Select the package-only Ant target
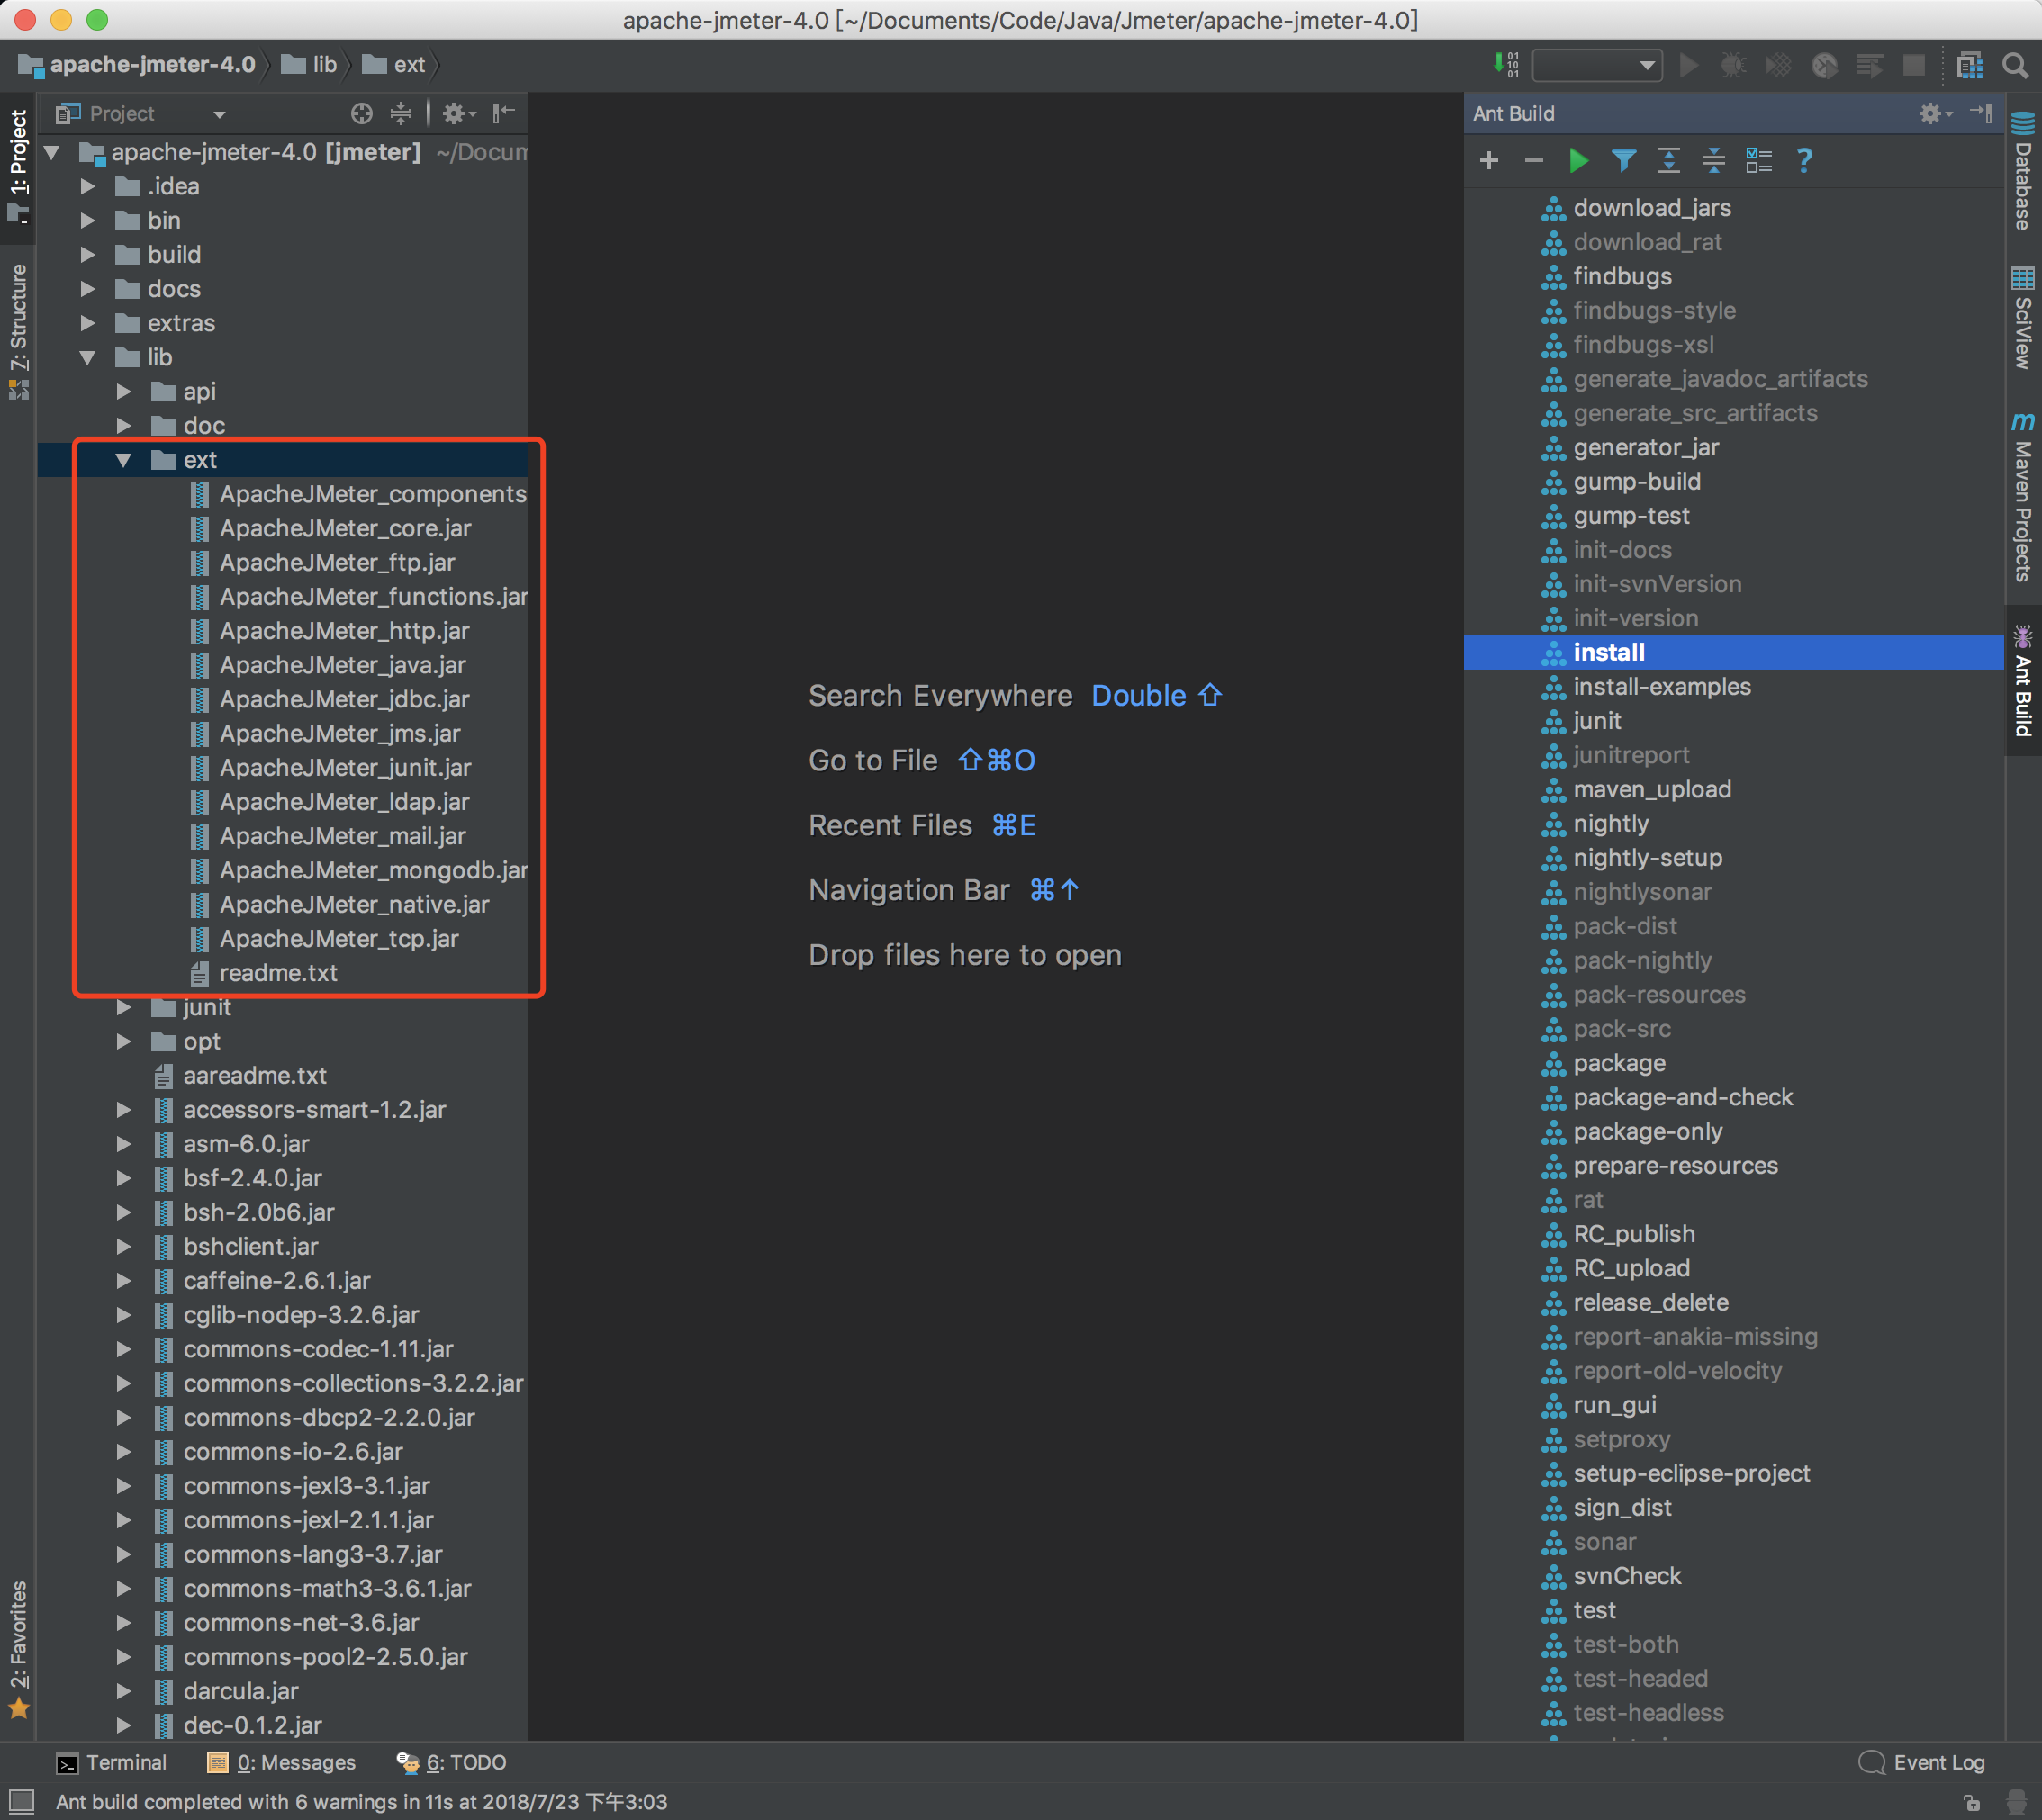Screen dimensions: 2042x1820 (x=1648, y=1131)
